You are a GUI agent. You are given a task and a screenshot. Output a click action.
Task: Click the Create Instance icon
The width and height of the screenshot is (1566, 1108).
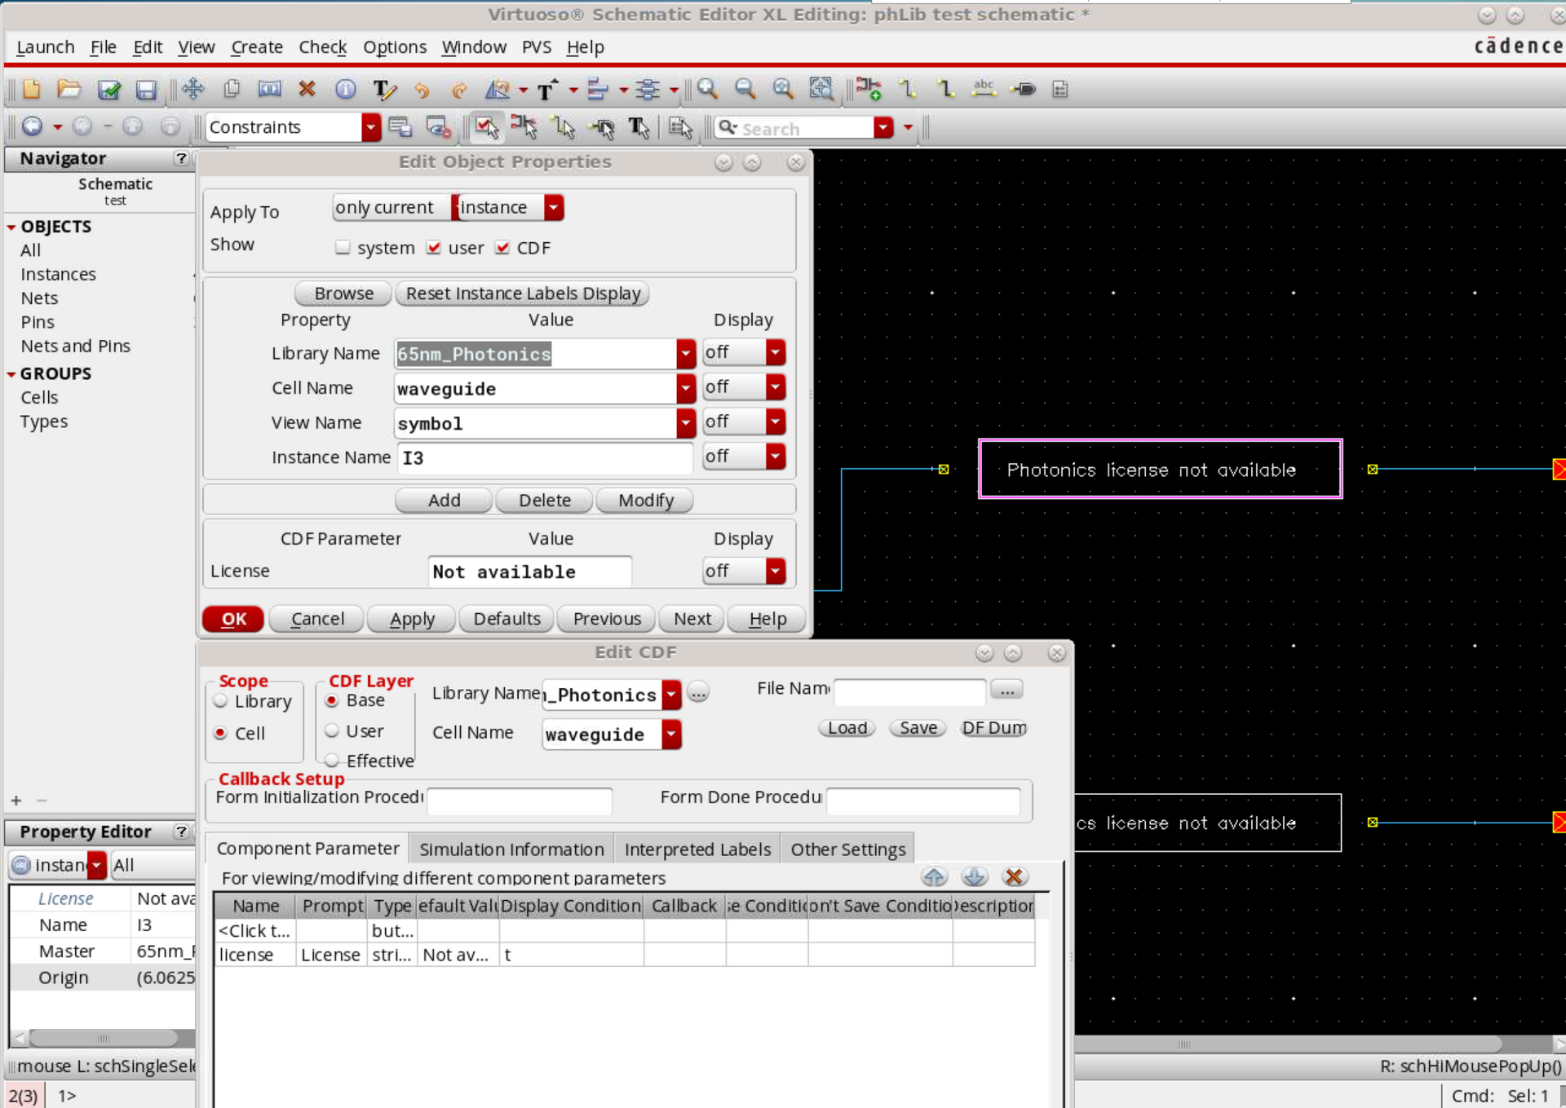tap(869, 88)
